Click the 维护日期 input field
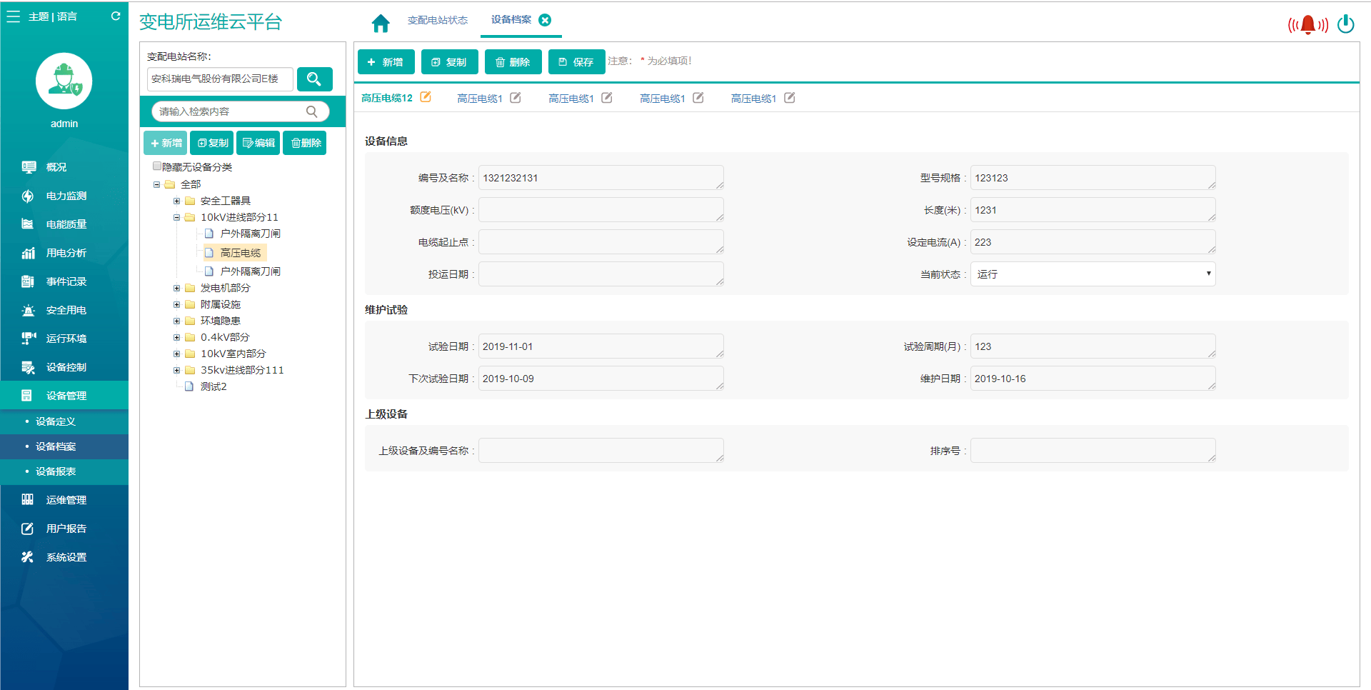The height and width of the screenshot is (690, 1371). (1093, 379)
